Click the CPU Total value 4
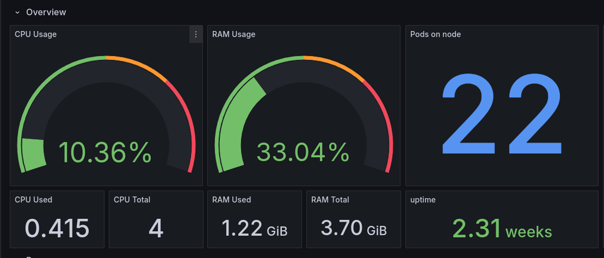The height and width of the screenshot is (258, 604). 156,229
